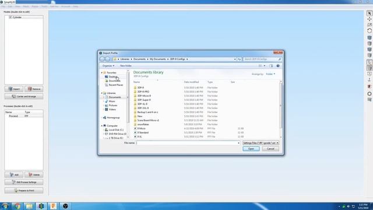
Task: Open the Mesh menu
Action: pos(26,6)
